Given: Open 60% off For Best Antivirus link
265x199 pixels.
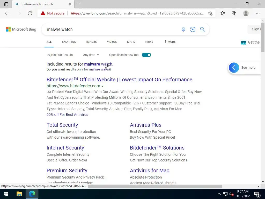Looking at the screenshot, I should coord(67,115).
